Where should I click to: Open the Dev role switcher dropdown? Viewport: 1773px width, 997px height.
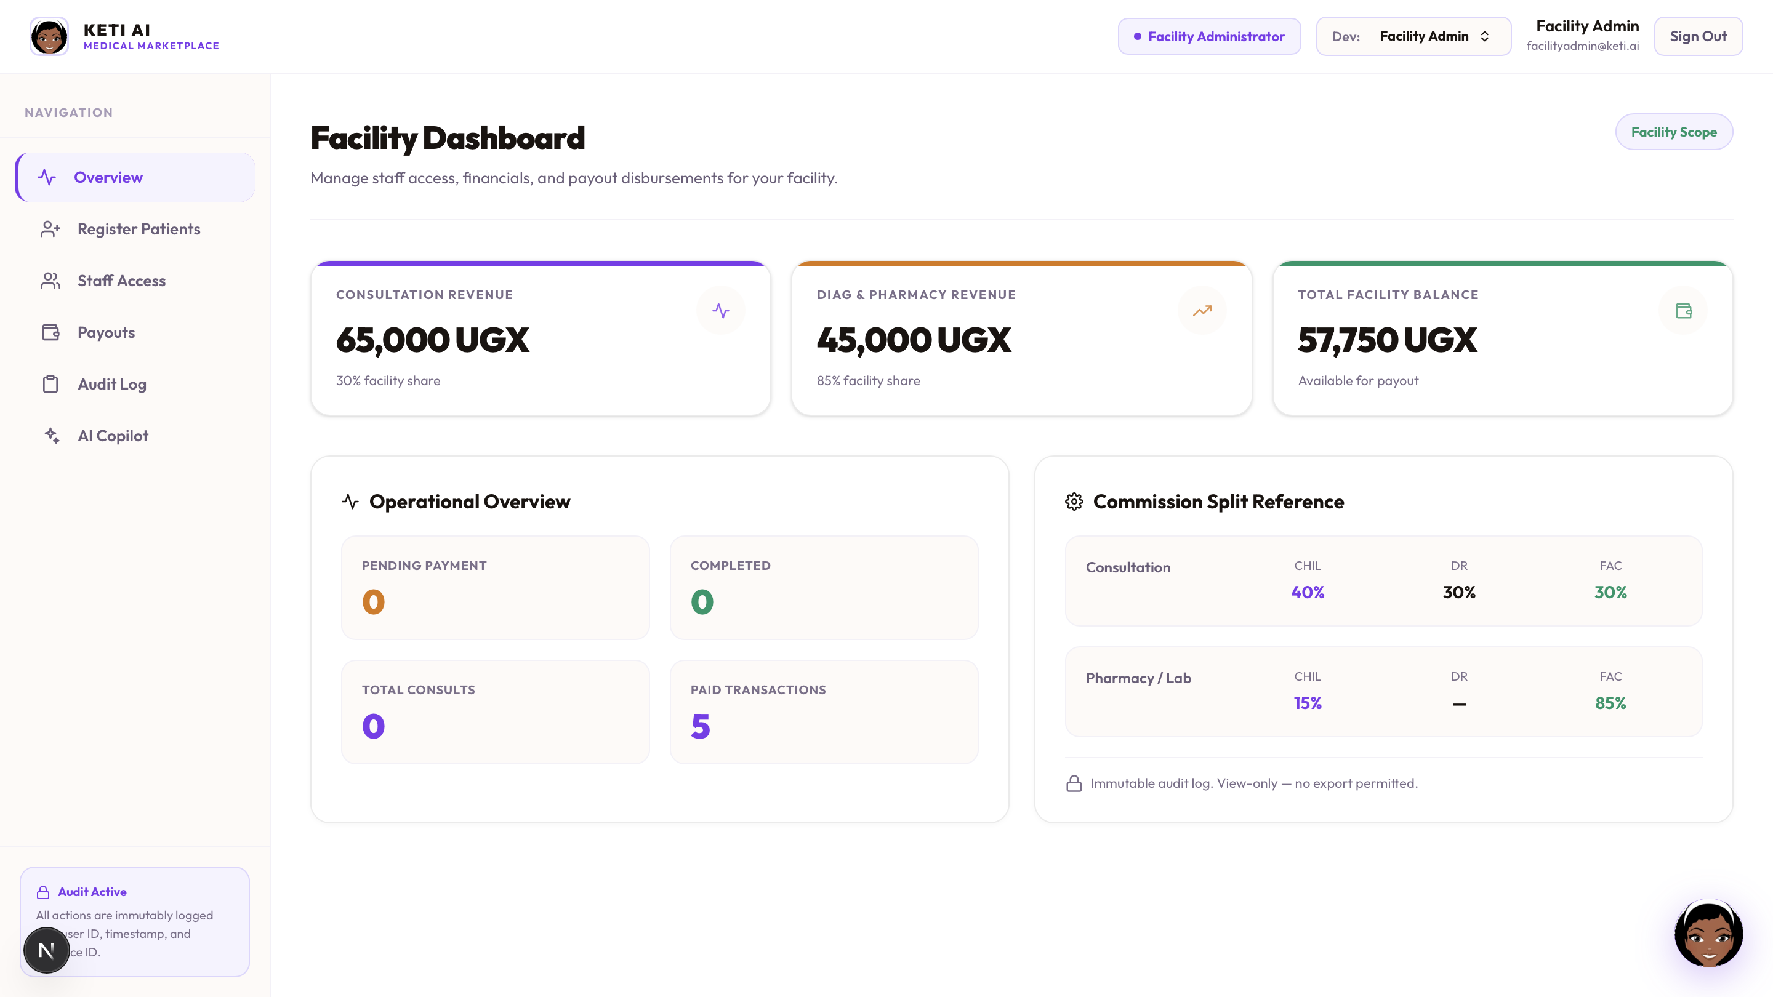pyautogui.click(x=1413, y=36)
